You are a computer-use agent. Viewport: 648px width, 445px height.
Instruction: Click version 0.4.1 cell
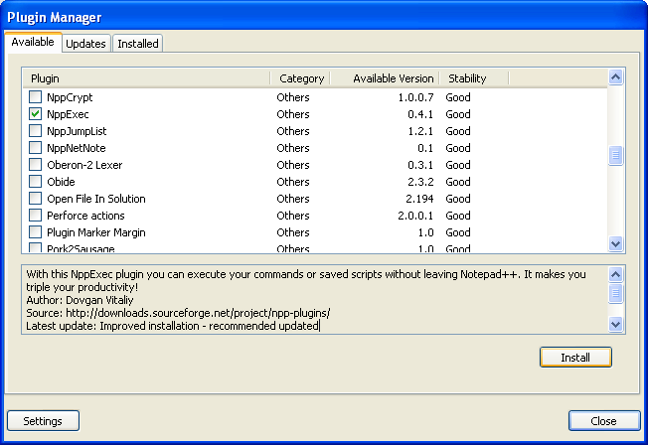click(420, 114)
